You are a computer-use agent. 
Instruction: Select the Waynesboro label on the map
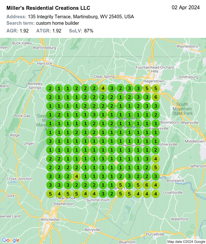187,46
